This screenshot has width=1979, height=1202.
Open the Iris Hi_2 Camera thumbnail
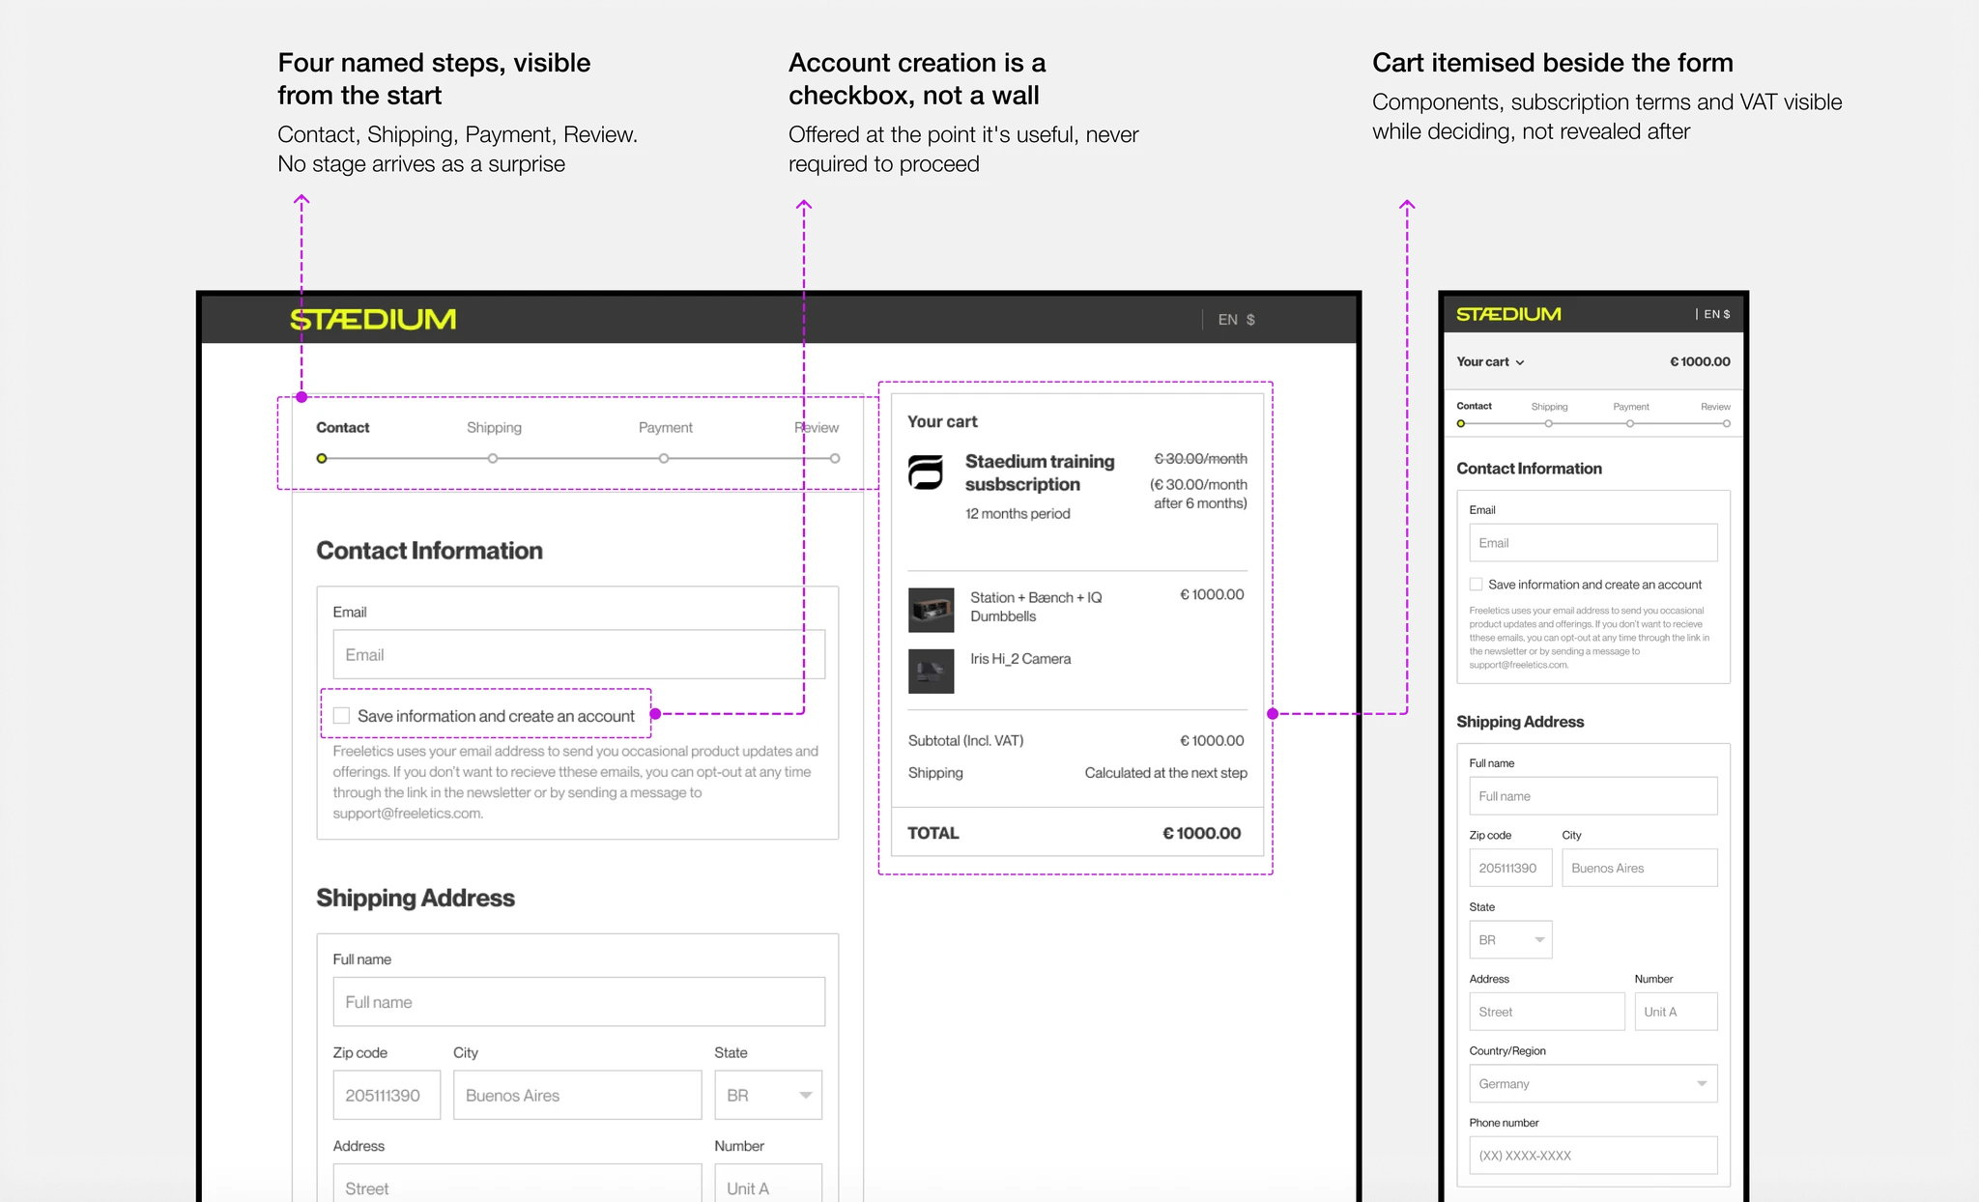coord(931,671)
